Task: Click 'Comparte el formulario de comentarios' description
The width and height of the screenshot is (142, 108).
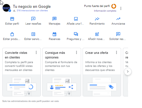Action: point(61,66)
